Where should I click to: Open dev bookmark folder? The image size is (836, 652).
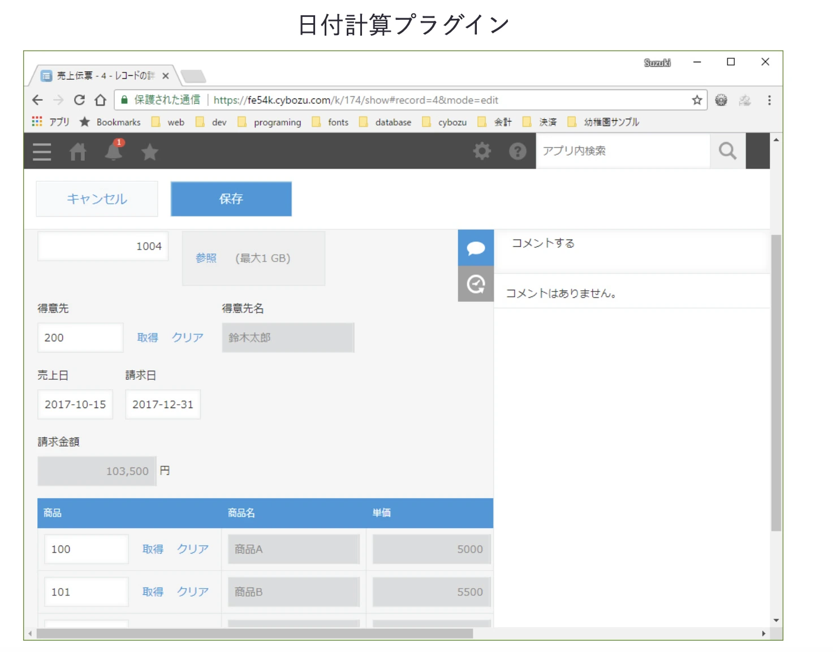point(211,122)
